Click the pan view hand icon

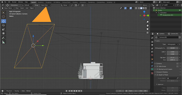tap(148, 26)
